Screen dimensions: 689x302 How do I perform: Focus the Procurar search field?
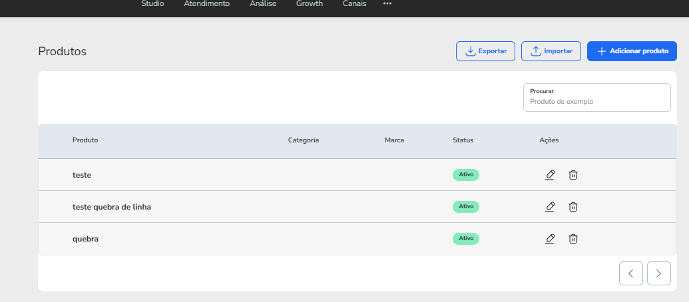coord(596,97)
